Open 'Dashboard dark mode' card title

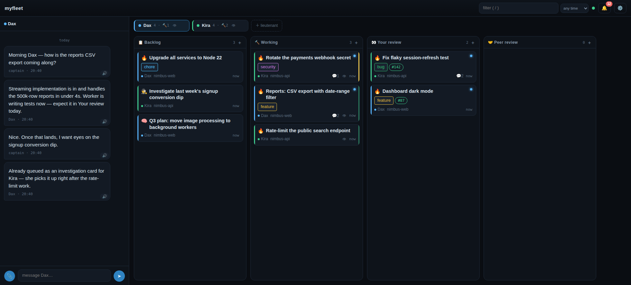click(x=408, y=91)
